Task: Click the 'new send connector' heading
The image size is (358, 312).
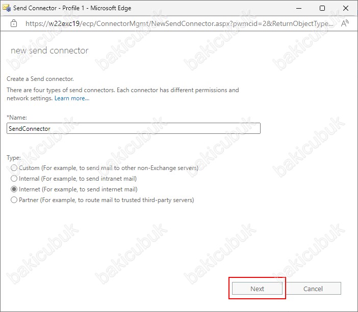Action: (49, 50)
